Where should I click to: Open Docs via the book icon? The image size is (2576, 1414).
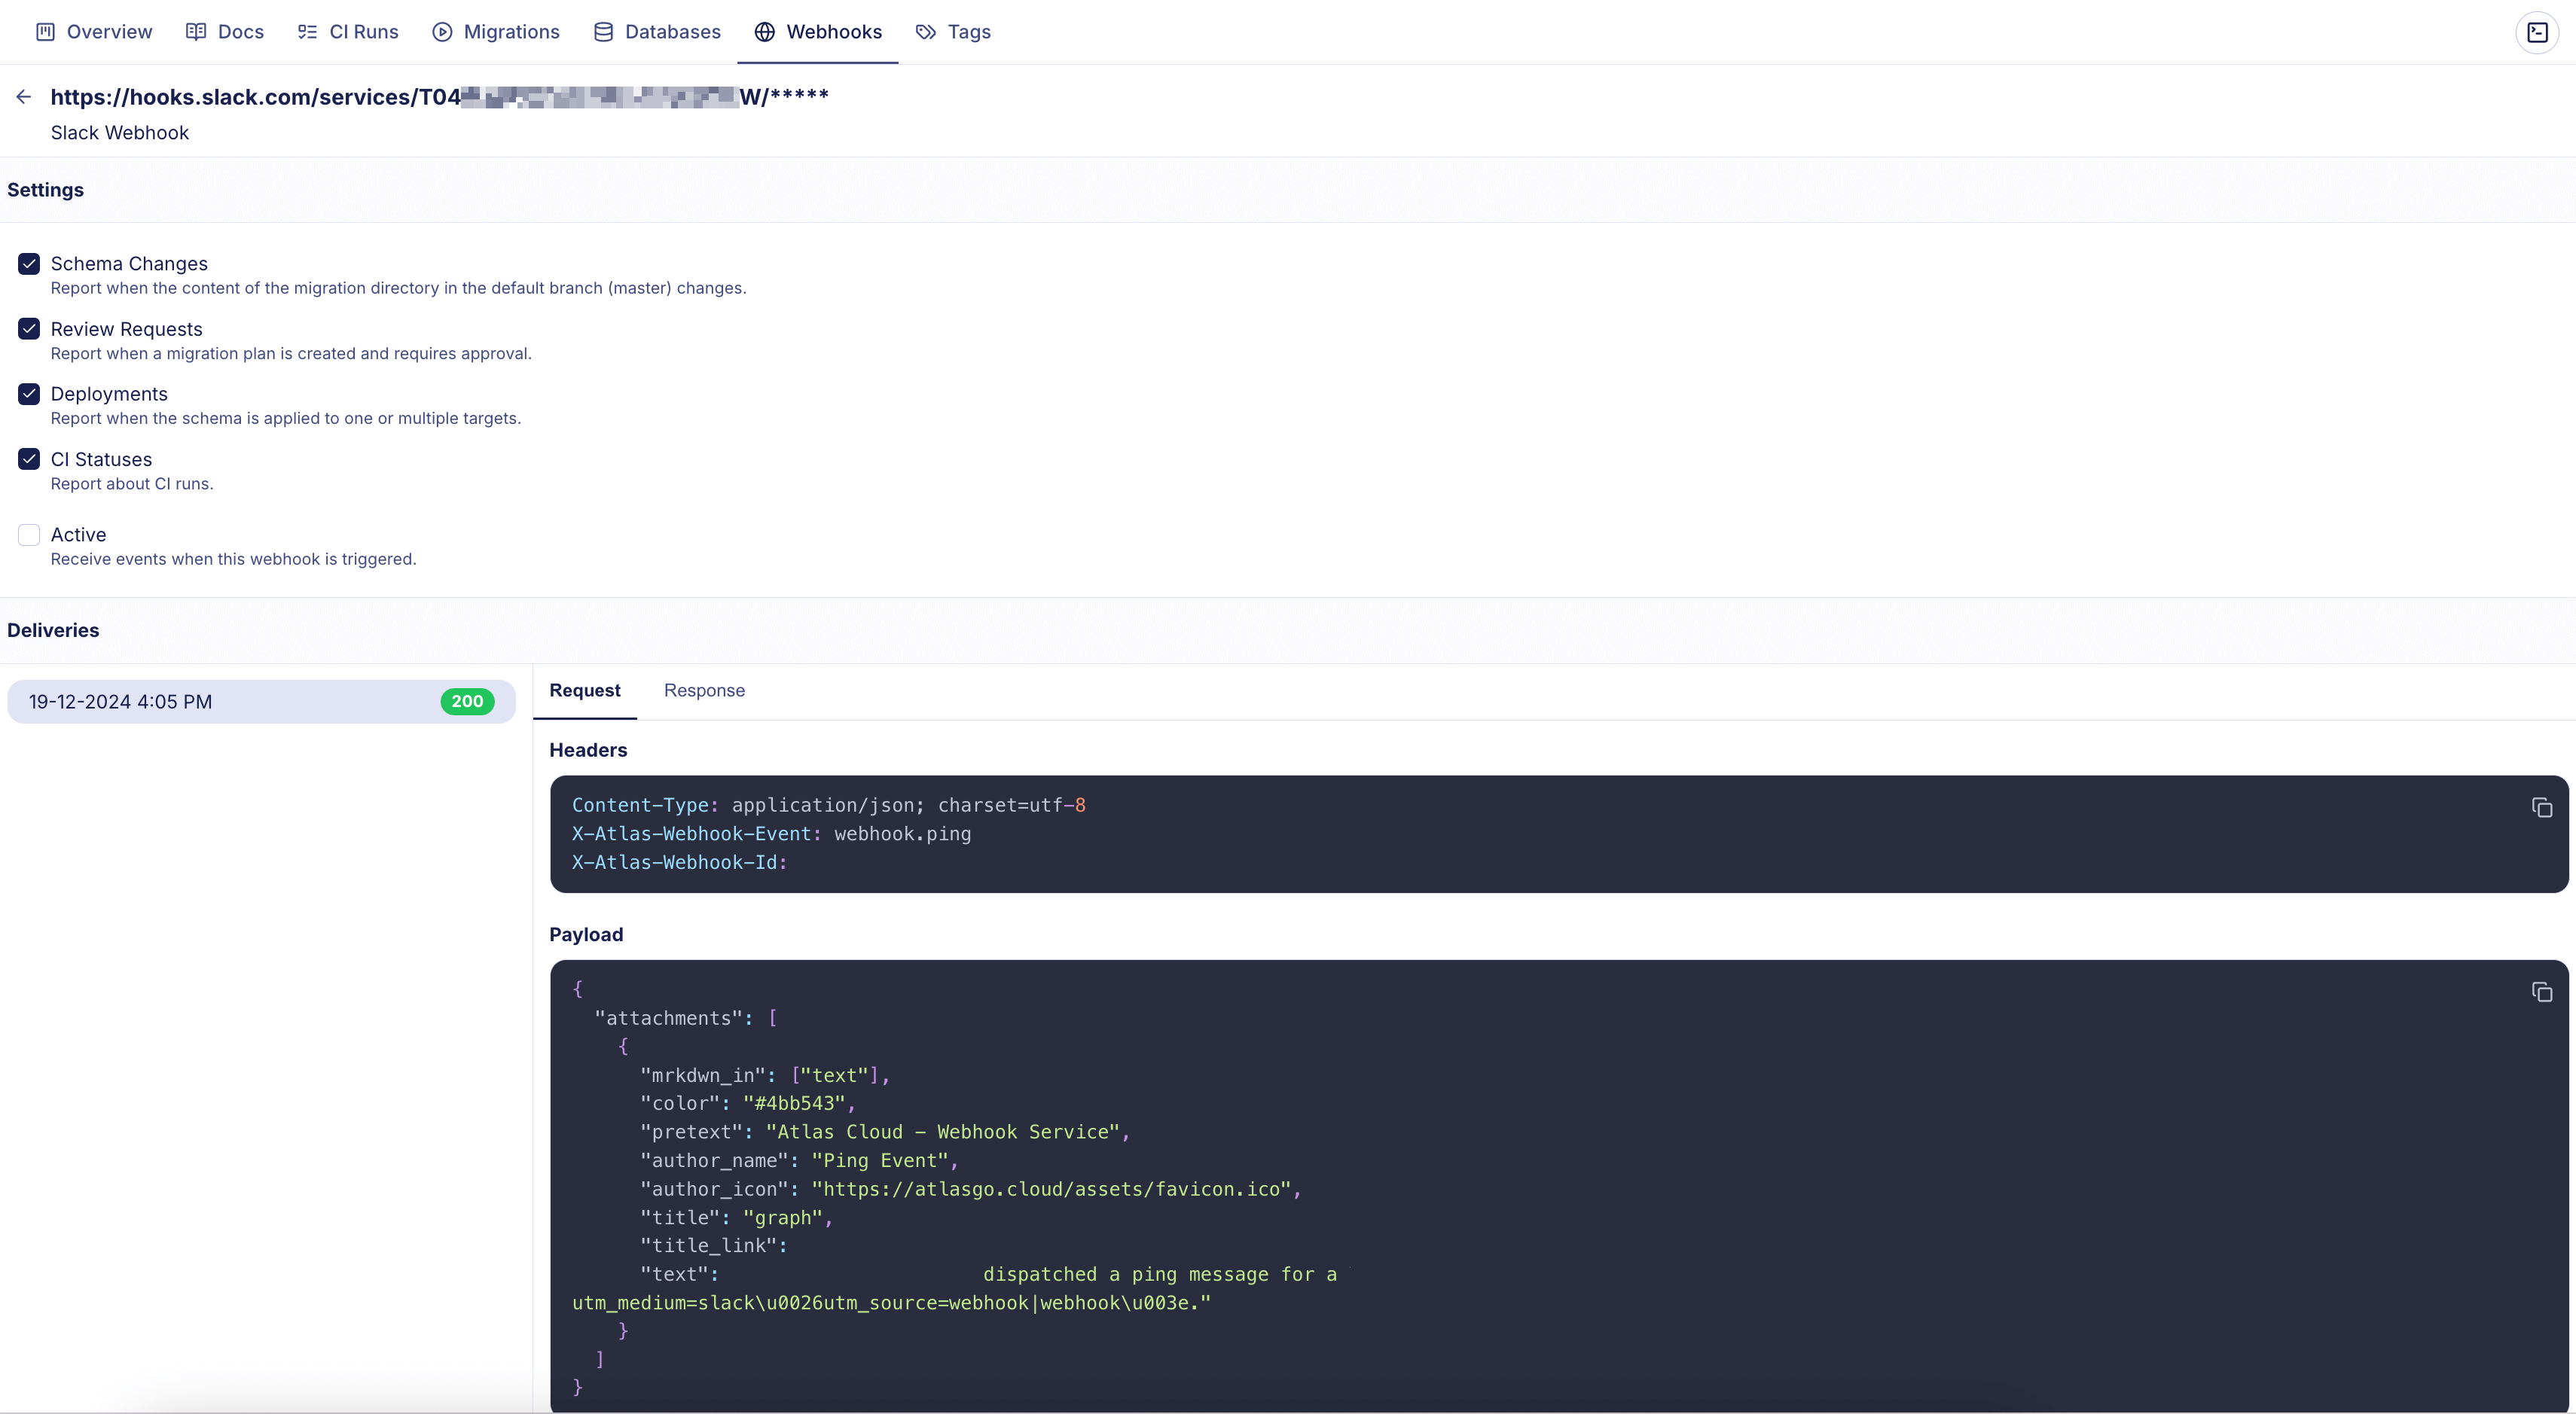click(196, 31)
